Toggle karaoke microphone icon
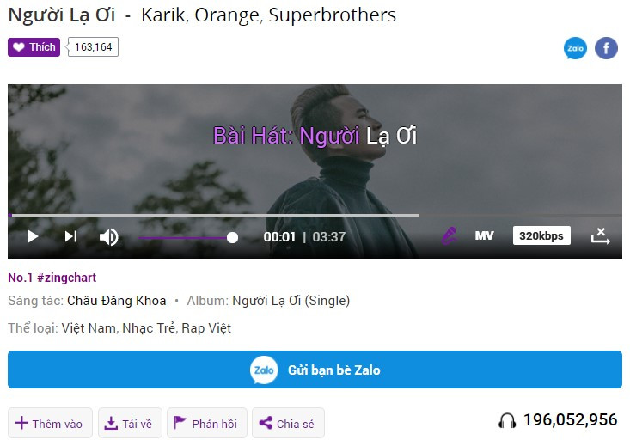630x446 pixels. pyautogui.click(x=449, y=235)
